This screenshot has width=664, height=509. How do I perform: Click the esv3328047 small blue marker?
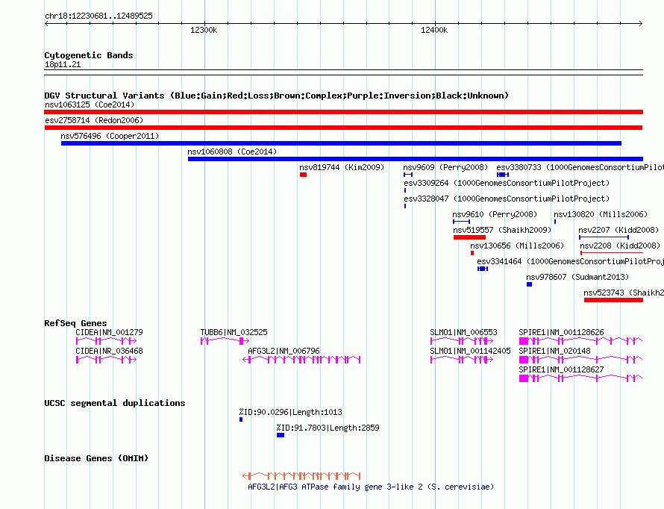coord(405,206)
